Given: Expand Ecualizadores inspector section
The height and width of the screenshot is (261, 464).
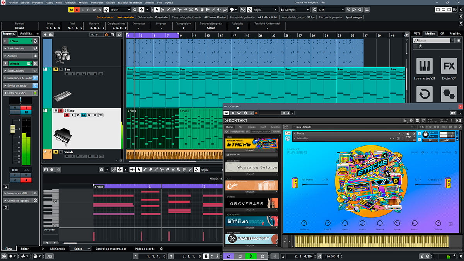Looking at the screenshot, I should coord(20,71).
